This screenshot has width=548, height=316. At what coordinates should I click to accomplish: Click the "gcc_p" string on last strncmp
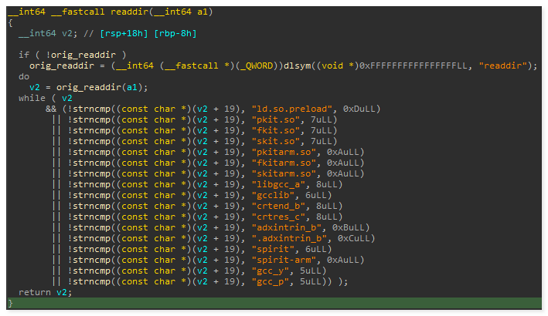(267, 281)
